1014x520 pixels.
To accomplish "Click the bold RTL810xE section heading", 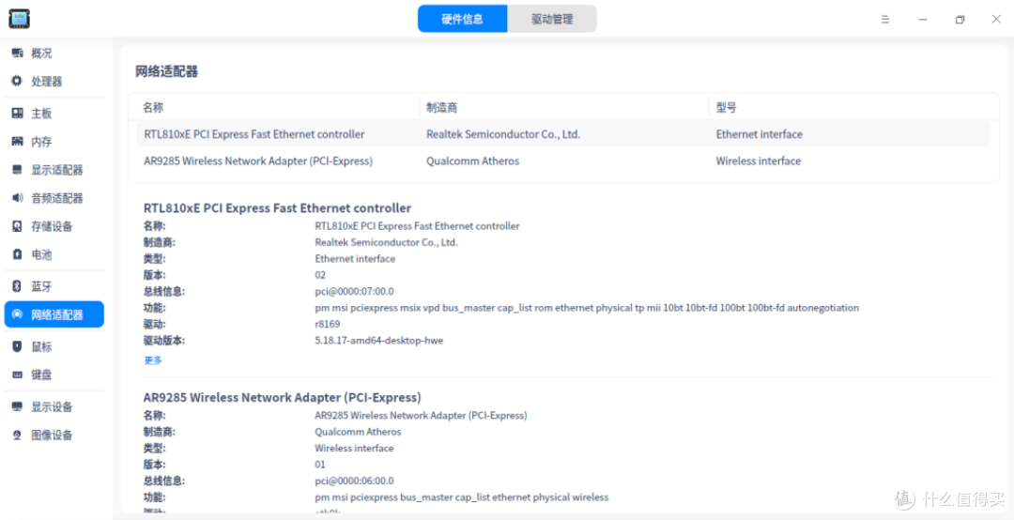I will click(277, 208).
